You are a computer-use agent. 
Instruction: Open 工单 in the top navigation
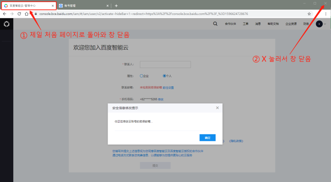point(245,24)
